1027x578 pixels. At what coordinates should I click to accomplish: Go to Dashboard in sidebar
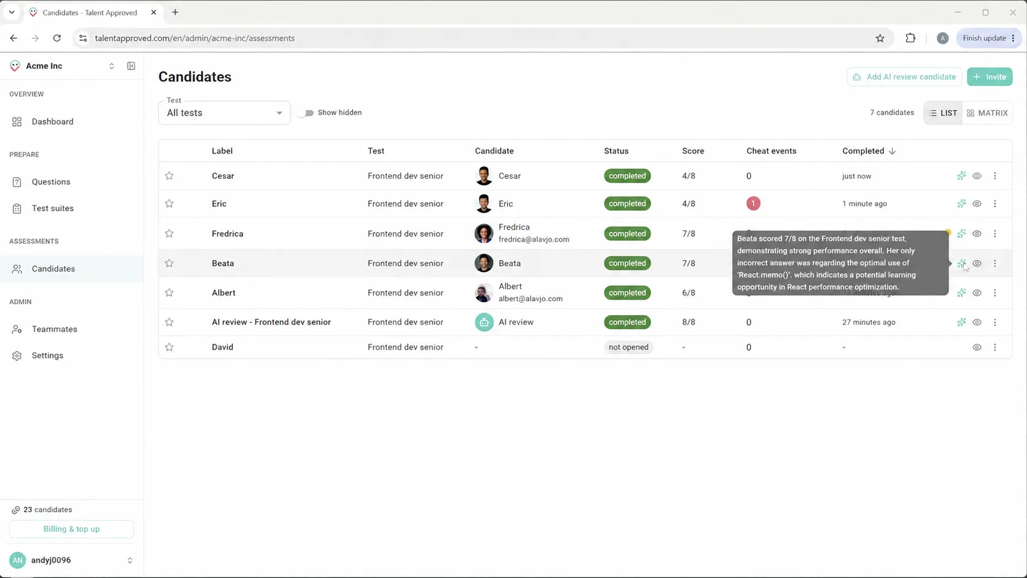[x=71, y=122]
